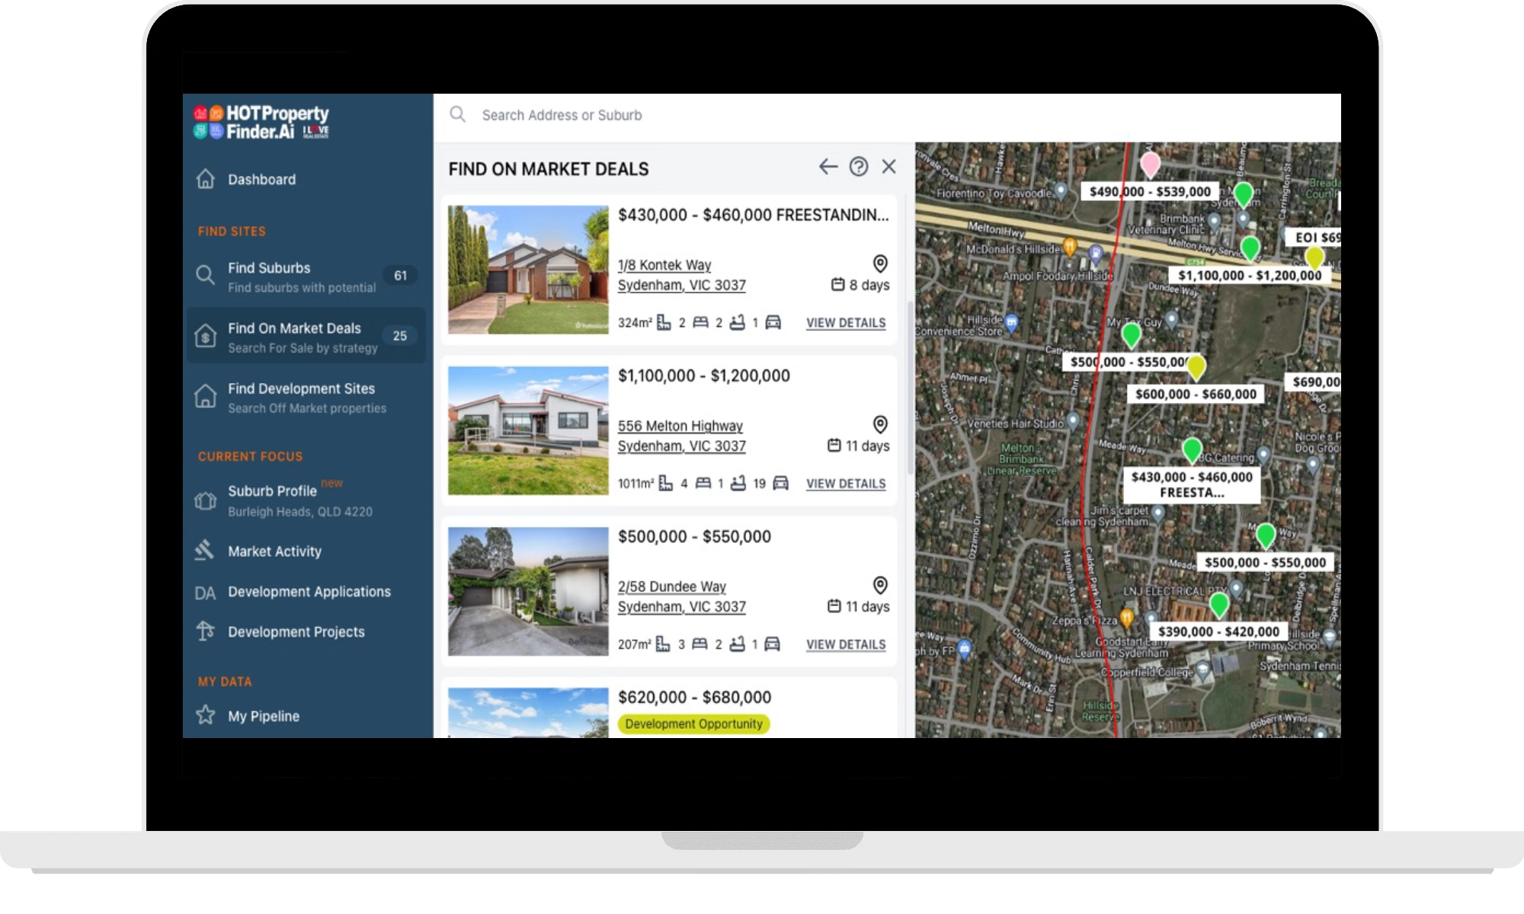Click the location pin for 556 Melton Highway
This screenshot has height=914, width=1524.
point(880,424)
